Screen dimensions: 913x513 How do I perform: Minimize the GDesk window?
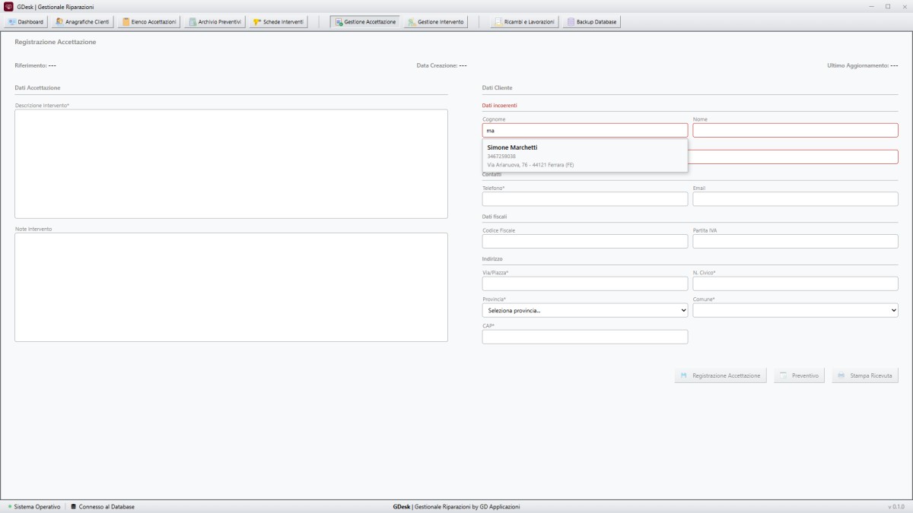[x=872, y=6]
